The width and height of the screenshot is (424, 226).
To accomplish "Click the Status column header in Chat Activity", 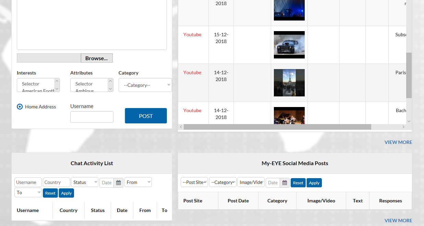I will click(98, 210).
